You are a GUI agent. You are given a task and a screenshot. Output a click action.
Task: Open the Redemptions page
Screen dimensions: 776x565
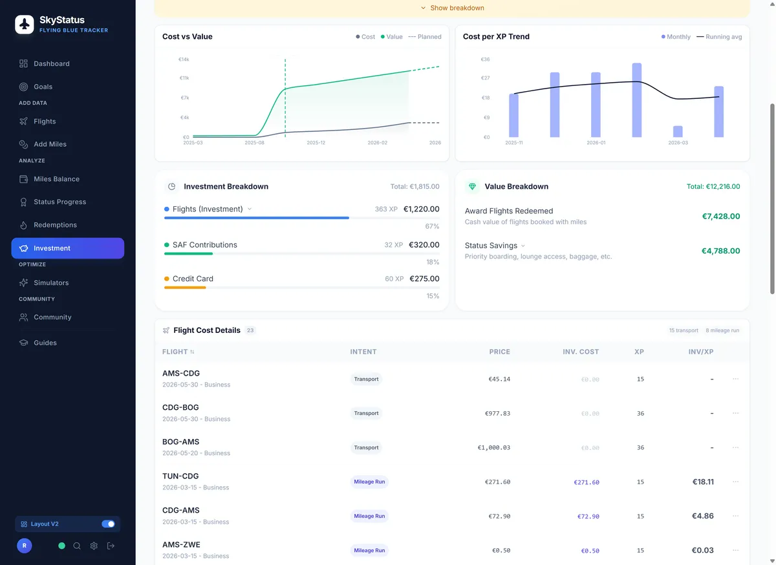(x=55, y=225)
